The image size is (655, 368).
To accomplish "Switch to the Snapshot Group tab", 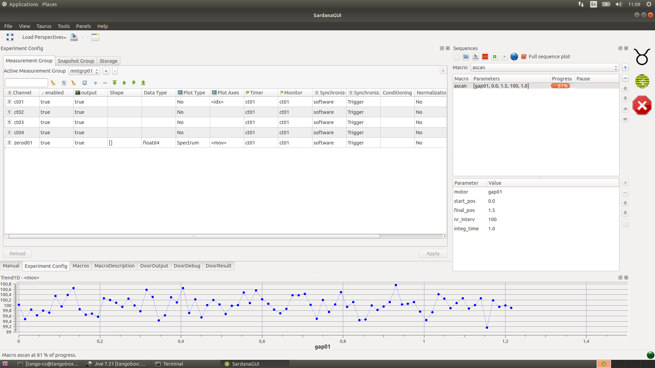I will click(76, 61).
